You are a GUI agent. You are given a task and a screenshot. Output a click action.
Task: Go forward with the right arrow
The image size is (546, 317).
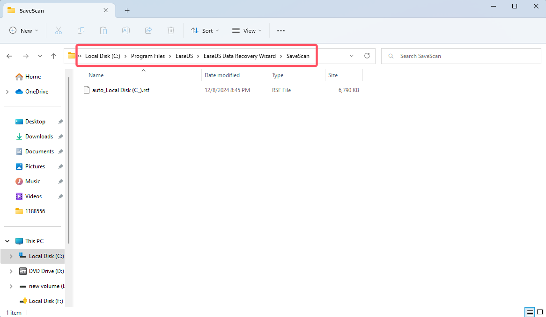point(25,56)
